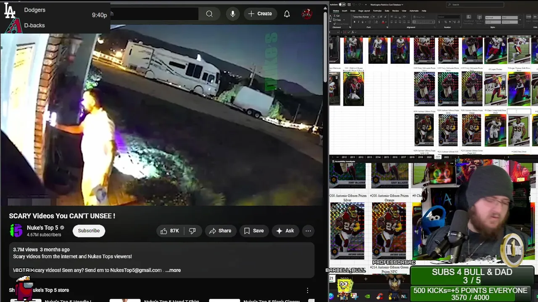Open General number format dropdown
The image size is (538, 302).
coord(448,17)
